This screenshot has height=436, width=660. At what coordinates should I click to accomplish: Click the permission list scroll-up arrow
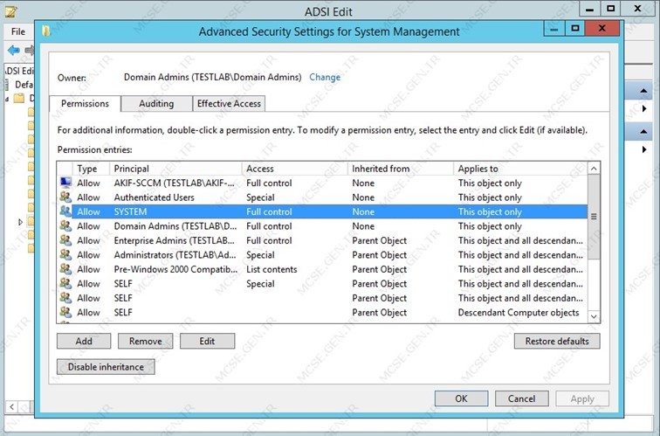coord(594,169)
